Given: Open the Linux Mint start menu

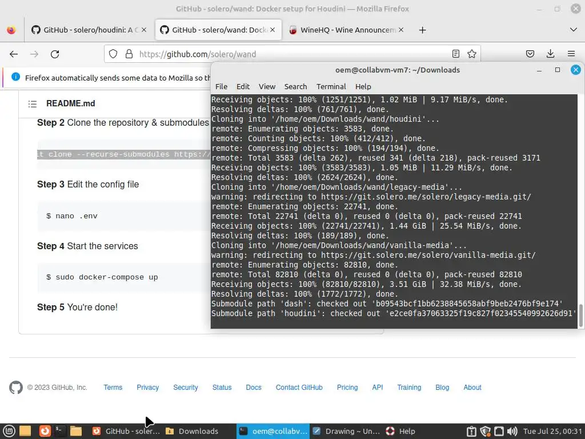Looking at the screenshot, I should pyautogui.click(x=9, y=431).
